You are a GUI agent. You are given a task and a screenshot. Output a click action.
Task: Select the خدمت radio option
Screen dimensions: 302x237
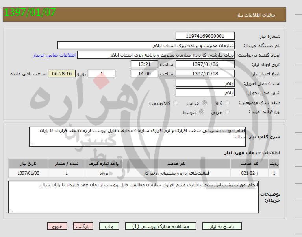204,103
